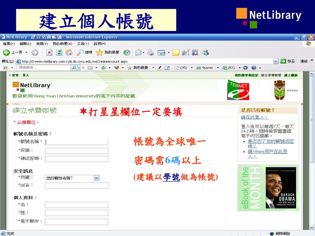Image resolution: width=315 pixels, height=236 pixels.
Task: Expand the MSN toolbar search options arrow
Action: [79, 68]
